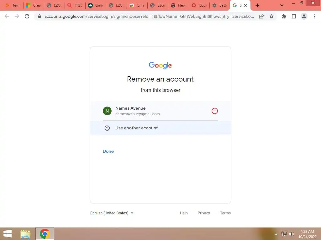Open File Explorer from the taskbar

tap(25, 234)
